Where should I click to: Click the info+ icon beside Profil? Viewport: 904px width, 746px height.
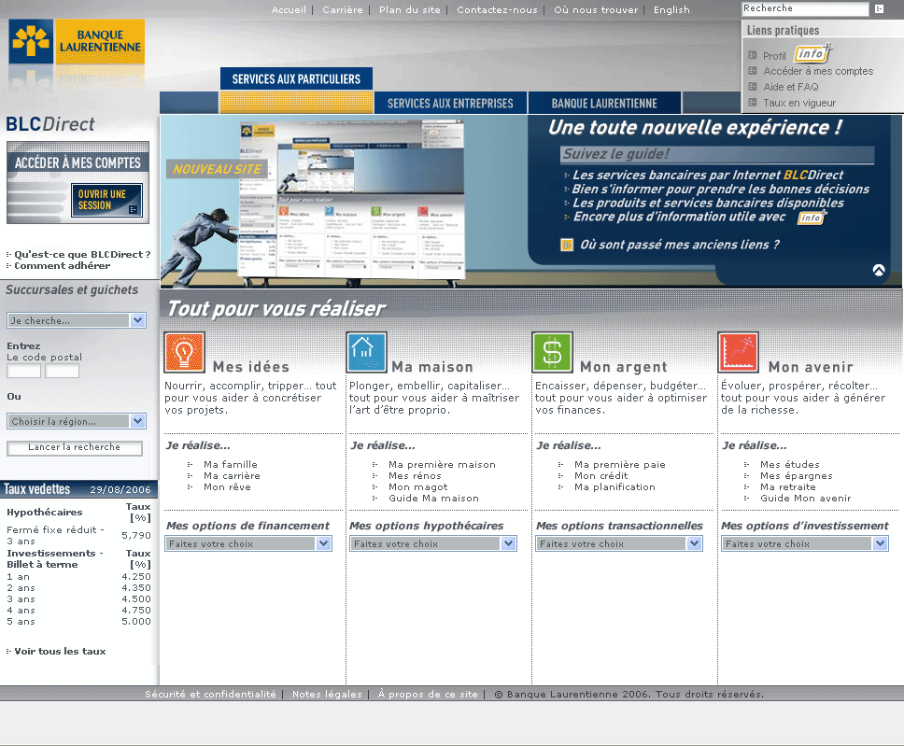pos(812,53)
